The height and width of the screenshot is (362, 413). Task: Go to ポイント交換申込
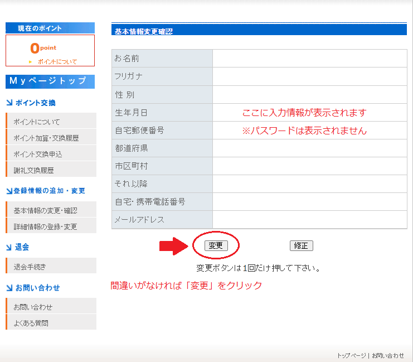click(x=51, y=154)
